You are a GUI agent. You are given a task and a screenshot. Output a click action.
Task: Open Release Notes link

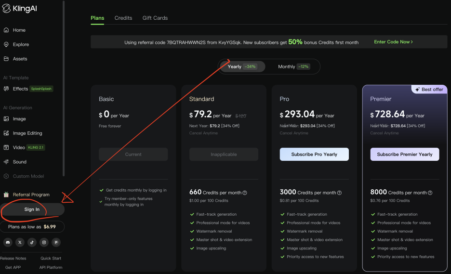[x=13, y=259]
